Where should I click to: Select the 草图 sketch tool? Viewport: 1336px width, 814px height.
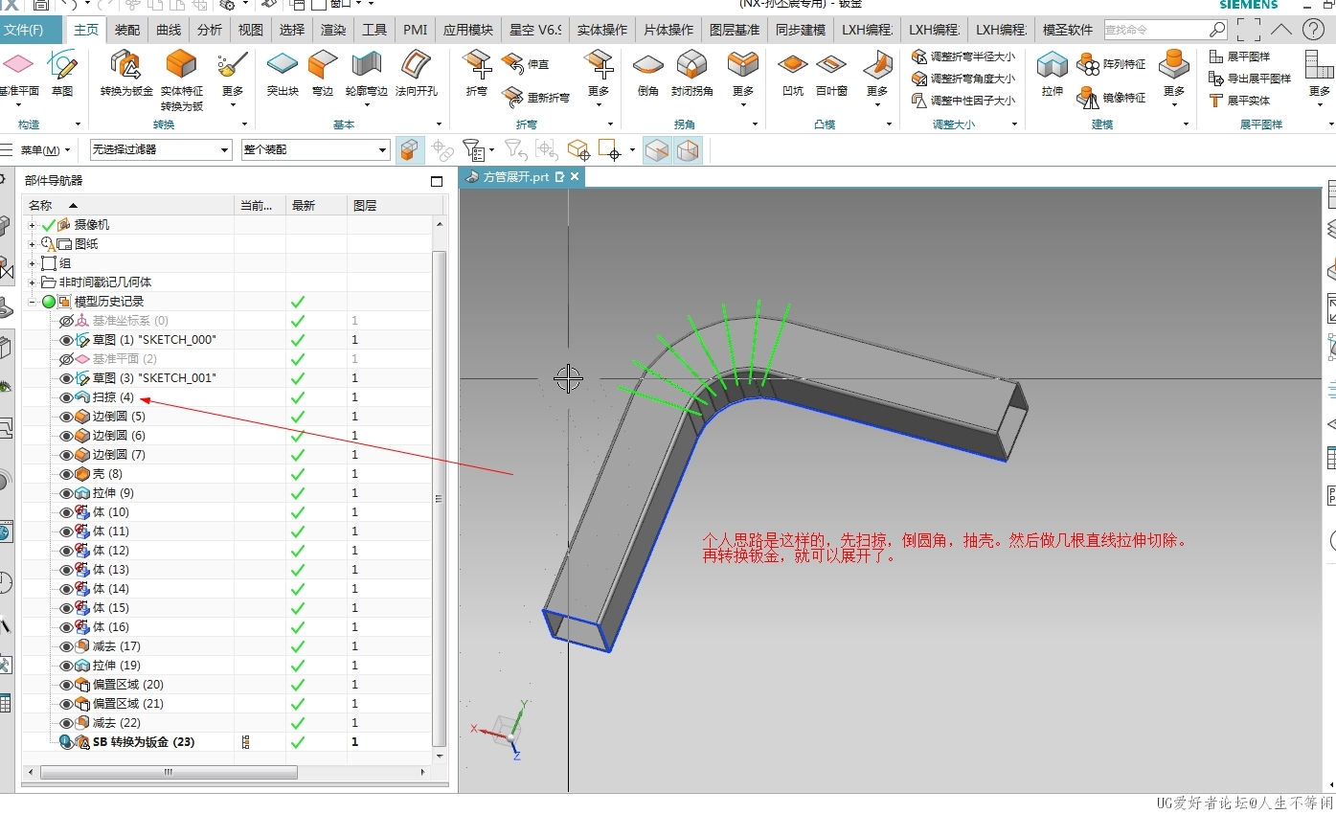point(62,75)
